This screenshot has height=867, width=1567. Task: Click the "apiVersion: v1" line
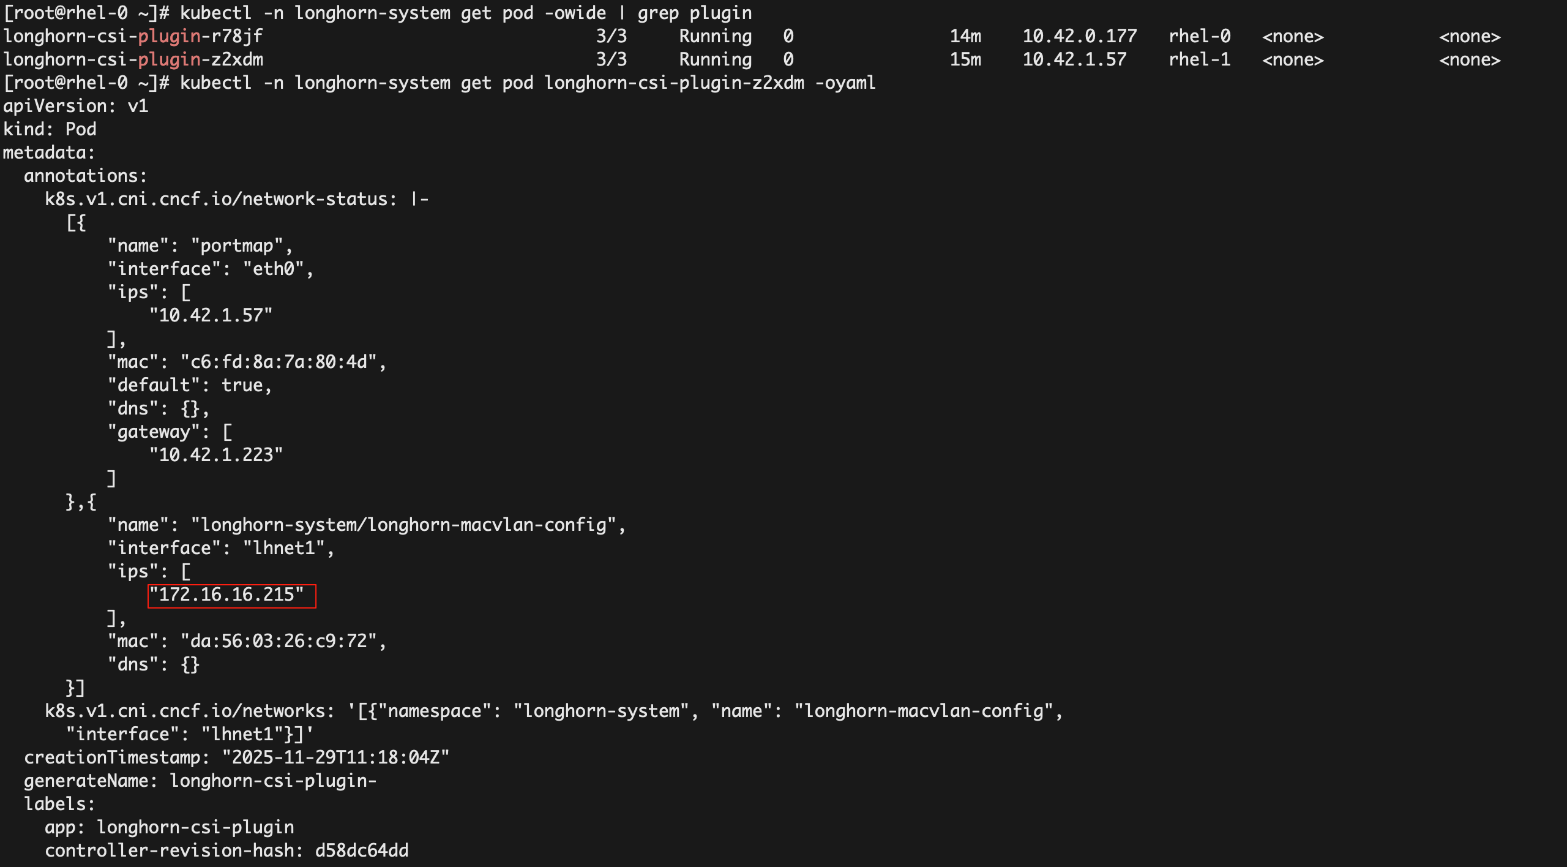tap(75, 106)
